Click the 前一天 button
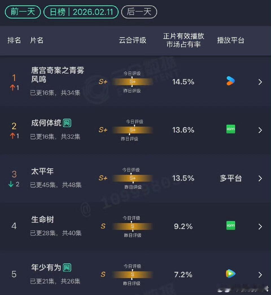 (x=22, y=12)
